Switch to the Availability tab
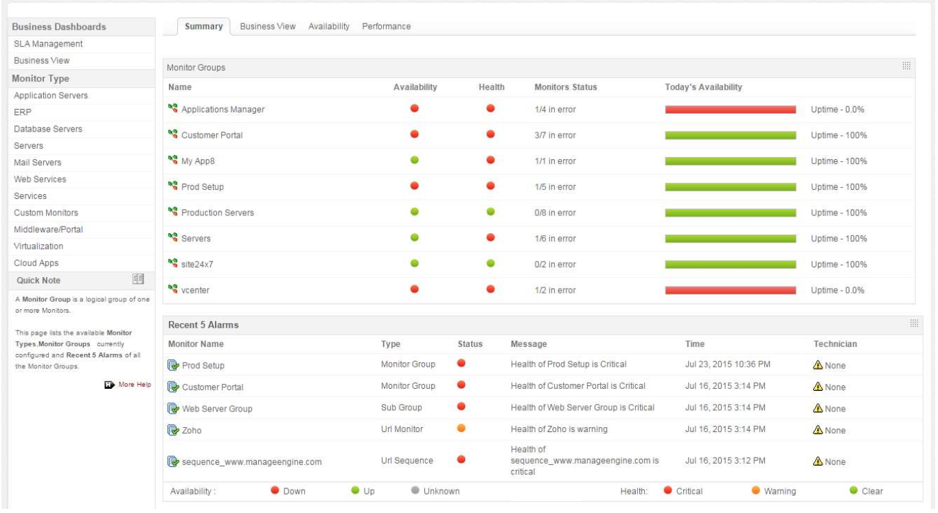 tap(329, 27)
